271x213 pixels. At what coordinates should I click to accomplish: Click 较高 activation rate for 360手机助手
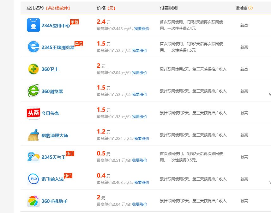244,201
